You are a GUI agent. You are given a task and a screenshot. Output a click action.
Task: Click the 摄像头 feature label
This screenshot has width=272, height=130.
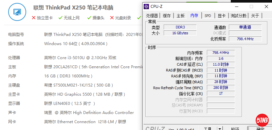[98, 18]
